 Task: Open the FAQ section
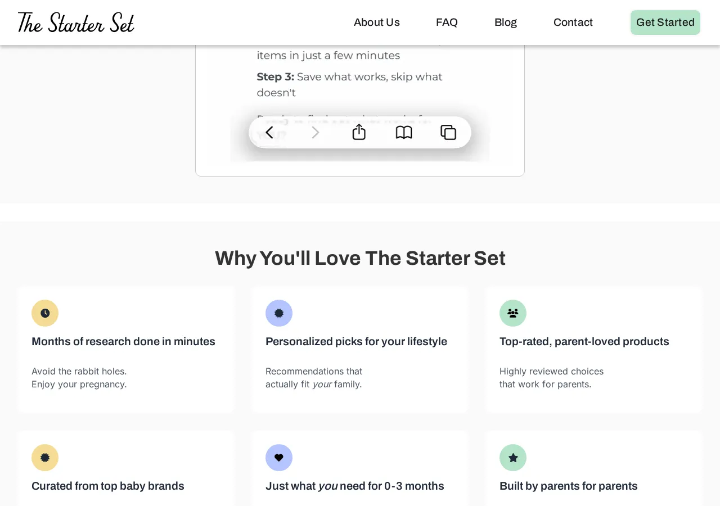click(x=446, y=22)
